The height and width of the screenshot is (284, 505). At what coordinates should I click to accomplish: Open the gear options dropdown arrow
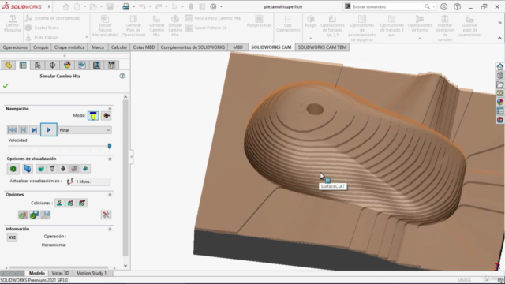click(221, 6)
